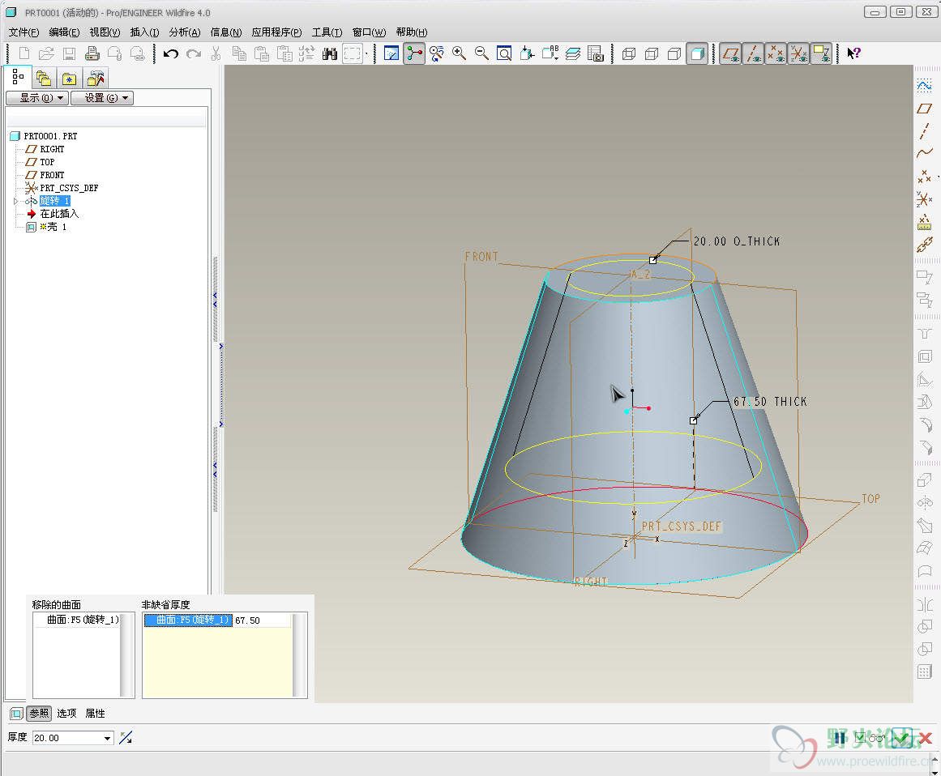Click the 20.00 O_THICK dimension label
The image size is (941, 776).
click(x=737, y=241)
